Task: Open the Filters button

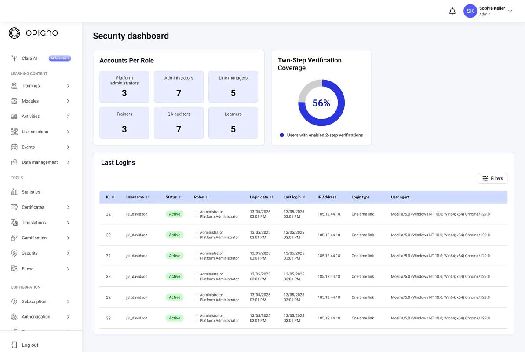Action: [x=492, y=179]
